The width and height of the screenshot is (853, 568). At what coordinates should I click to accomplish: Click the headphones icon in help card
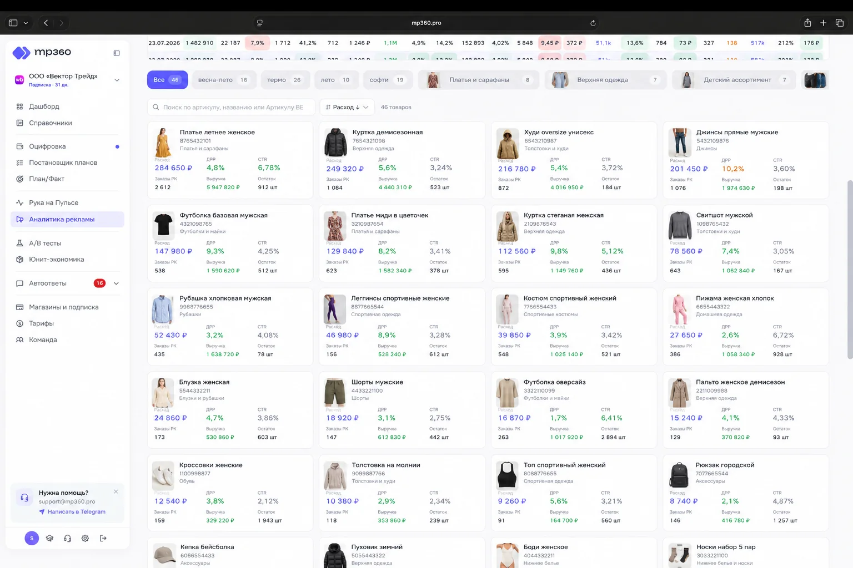point(24,498)
